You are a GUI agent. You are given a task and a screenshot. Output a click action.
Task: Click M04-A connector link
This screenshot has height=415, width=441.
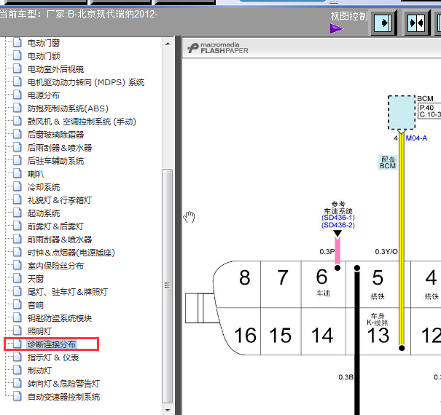click(x=416, y=138)
